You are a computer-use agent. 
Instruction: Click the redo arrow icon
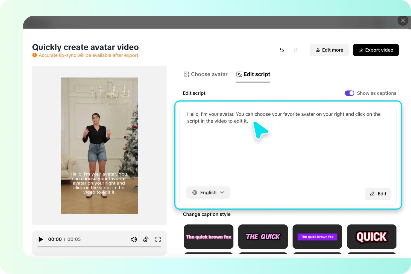point(295,50)
